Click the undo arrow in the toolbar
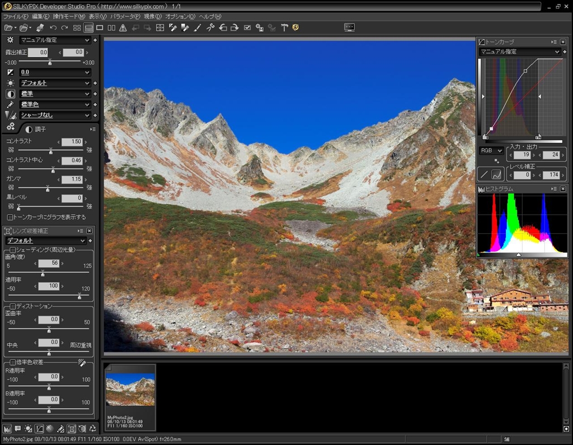Viewport: 573px width, 445px height. click(53, 27)
